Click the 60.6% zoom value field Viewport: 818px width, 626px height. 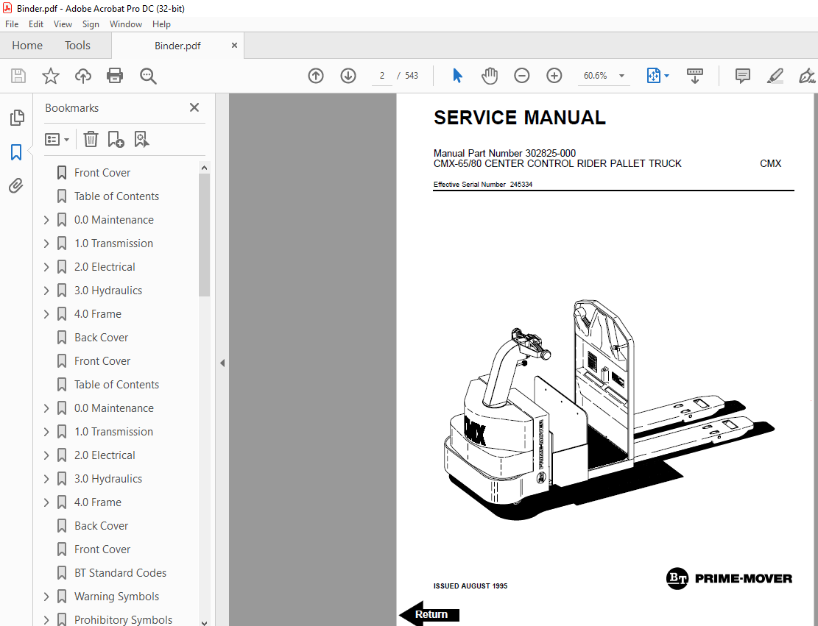click(x=595, y=76)
